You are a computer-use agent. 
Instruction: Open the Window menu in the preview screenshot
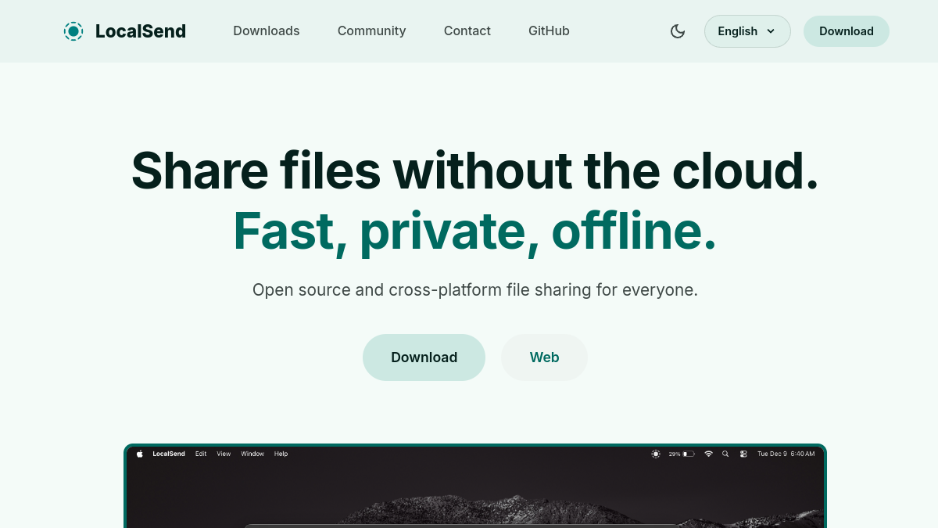coord(252,454)
